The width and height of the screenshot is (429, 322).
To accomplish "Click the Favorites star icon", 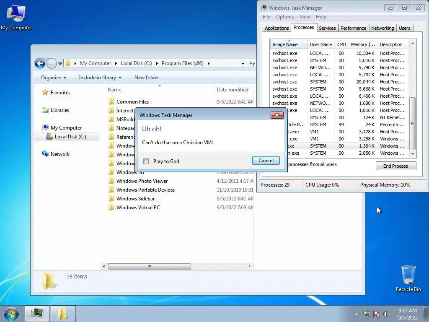I will (x=45, y=92).
